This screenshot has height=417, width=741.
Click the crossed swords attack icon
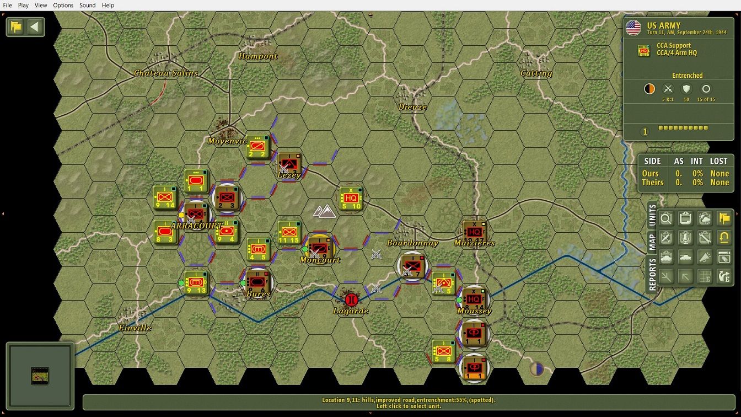668,89
